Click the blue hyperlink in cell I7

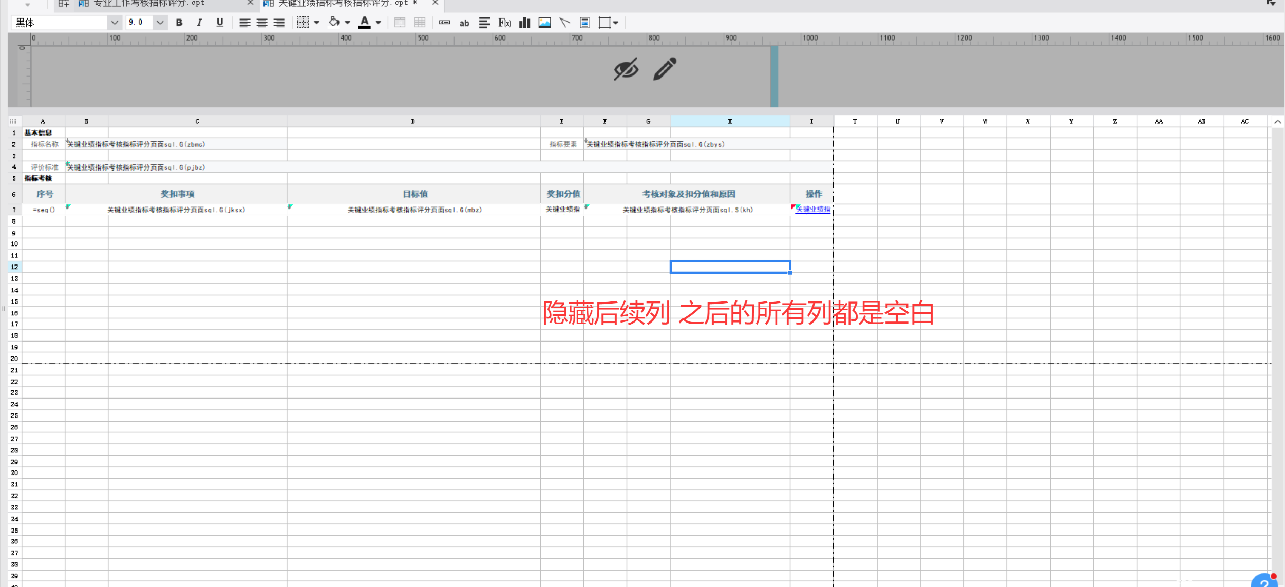click(812, 209)
